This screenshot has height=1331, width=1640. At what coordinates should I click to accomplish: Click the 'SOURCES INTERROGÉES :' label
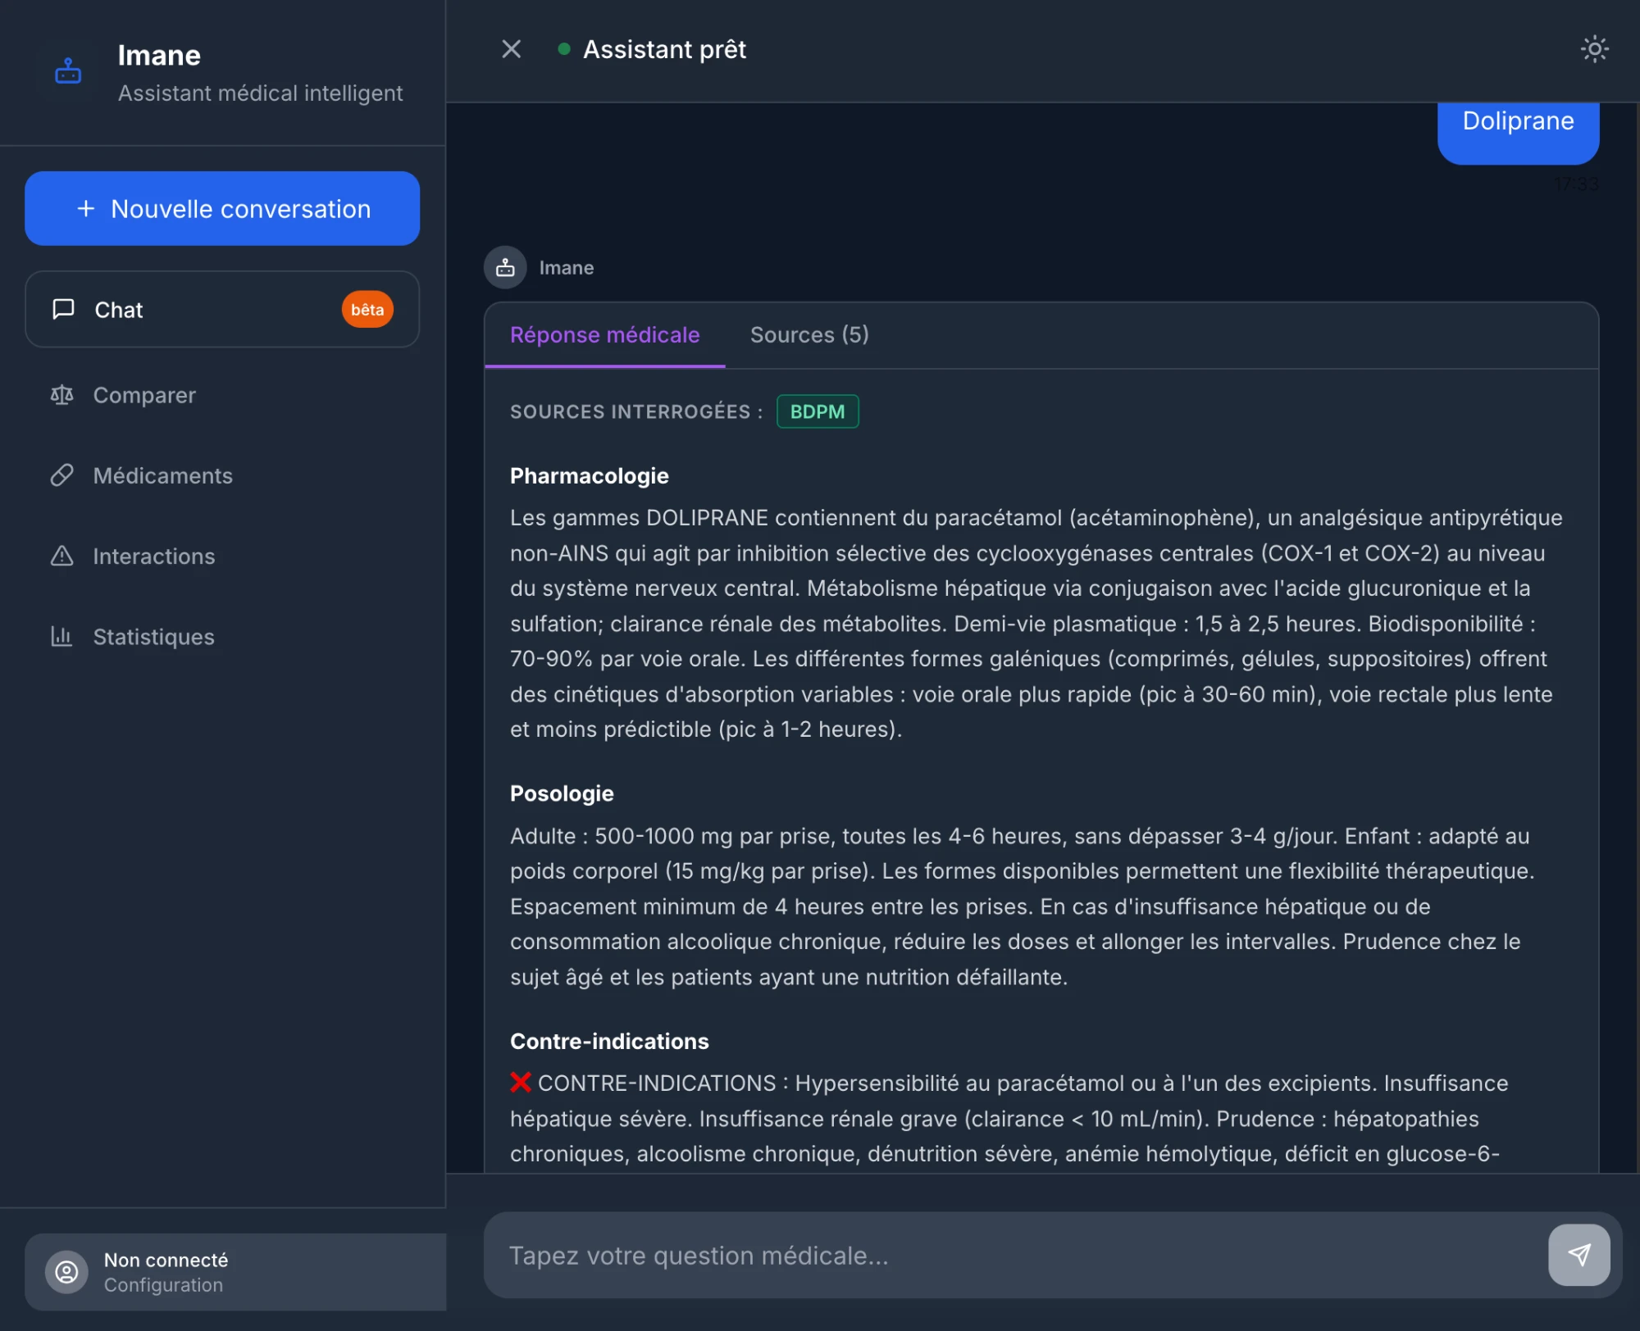click(636, 411)
